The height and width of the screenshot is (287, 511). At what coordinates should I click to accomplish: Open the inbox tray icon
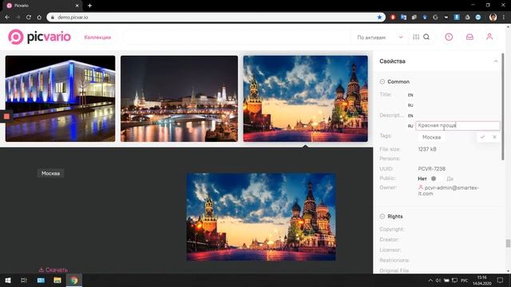[469, 37]
